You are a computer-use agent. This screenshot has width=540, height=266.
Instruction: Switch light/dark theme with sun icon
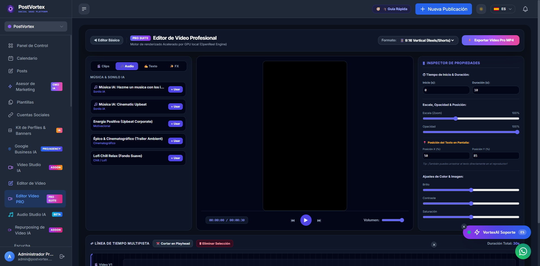tap(481, 9)
